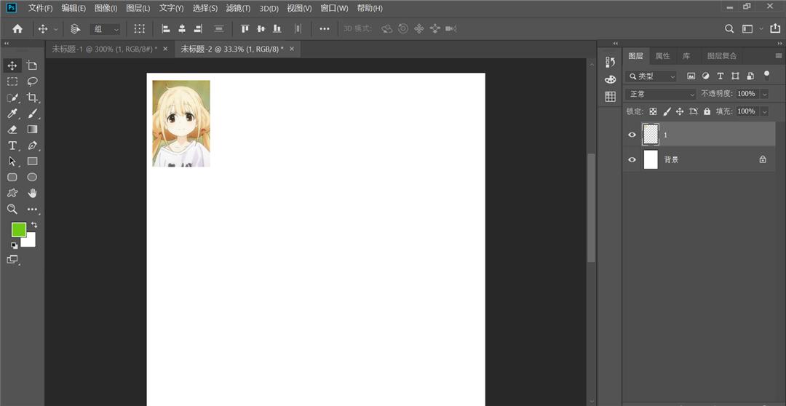This screenshot has width=786, height=406.
Task: Open the 类型 layer filter dropdown
Action: tap(652, 76)
